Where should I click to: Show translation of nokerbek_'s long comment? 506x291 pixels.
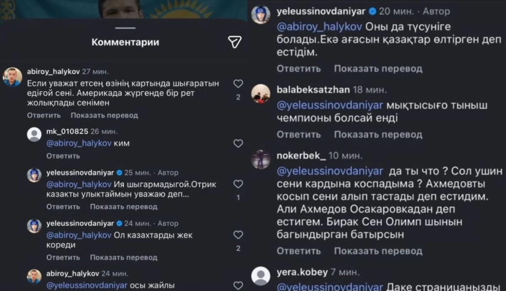[x=378, y=251]
